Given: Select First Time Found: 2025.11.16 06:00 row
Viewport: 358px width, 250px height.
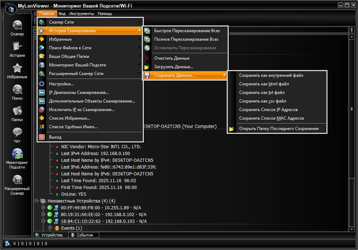Looking at the screenshot, I should [x=99, y=187].
